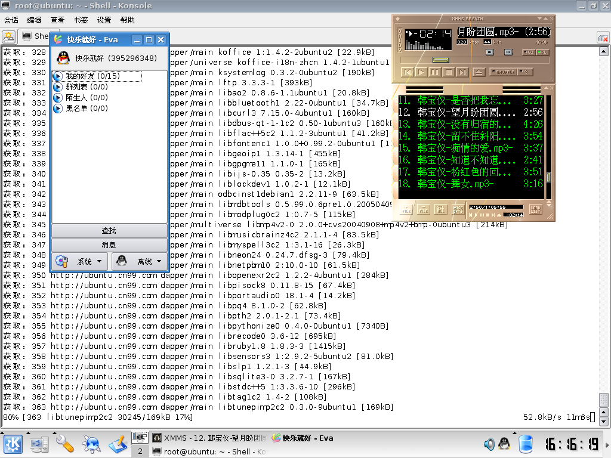Open XMMS main menu diamond icon
The image size is (611, 458).
pos(397,18)
